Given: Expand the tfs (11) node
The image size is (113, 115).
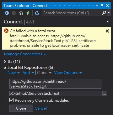Looking at the screenshot, I should click(5, 62).
